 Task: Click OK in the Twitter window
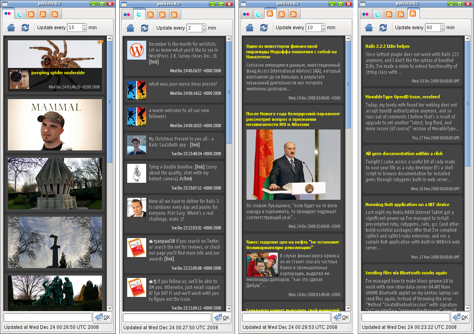pyautogui.click(x=222, y=317)
